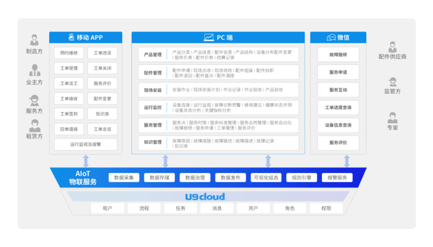Click the 规则引擎 service box
The image size is (433, 247).
(x=301, y=177)
